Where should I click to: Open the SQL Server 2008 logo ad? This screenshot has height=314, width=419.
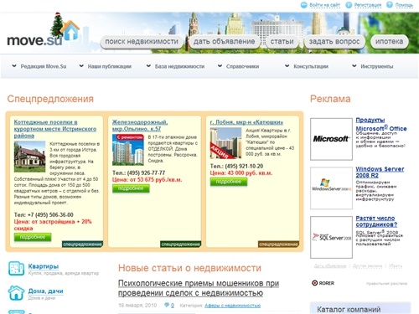(x=331, y=237)
